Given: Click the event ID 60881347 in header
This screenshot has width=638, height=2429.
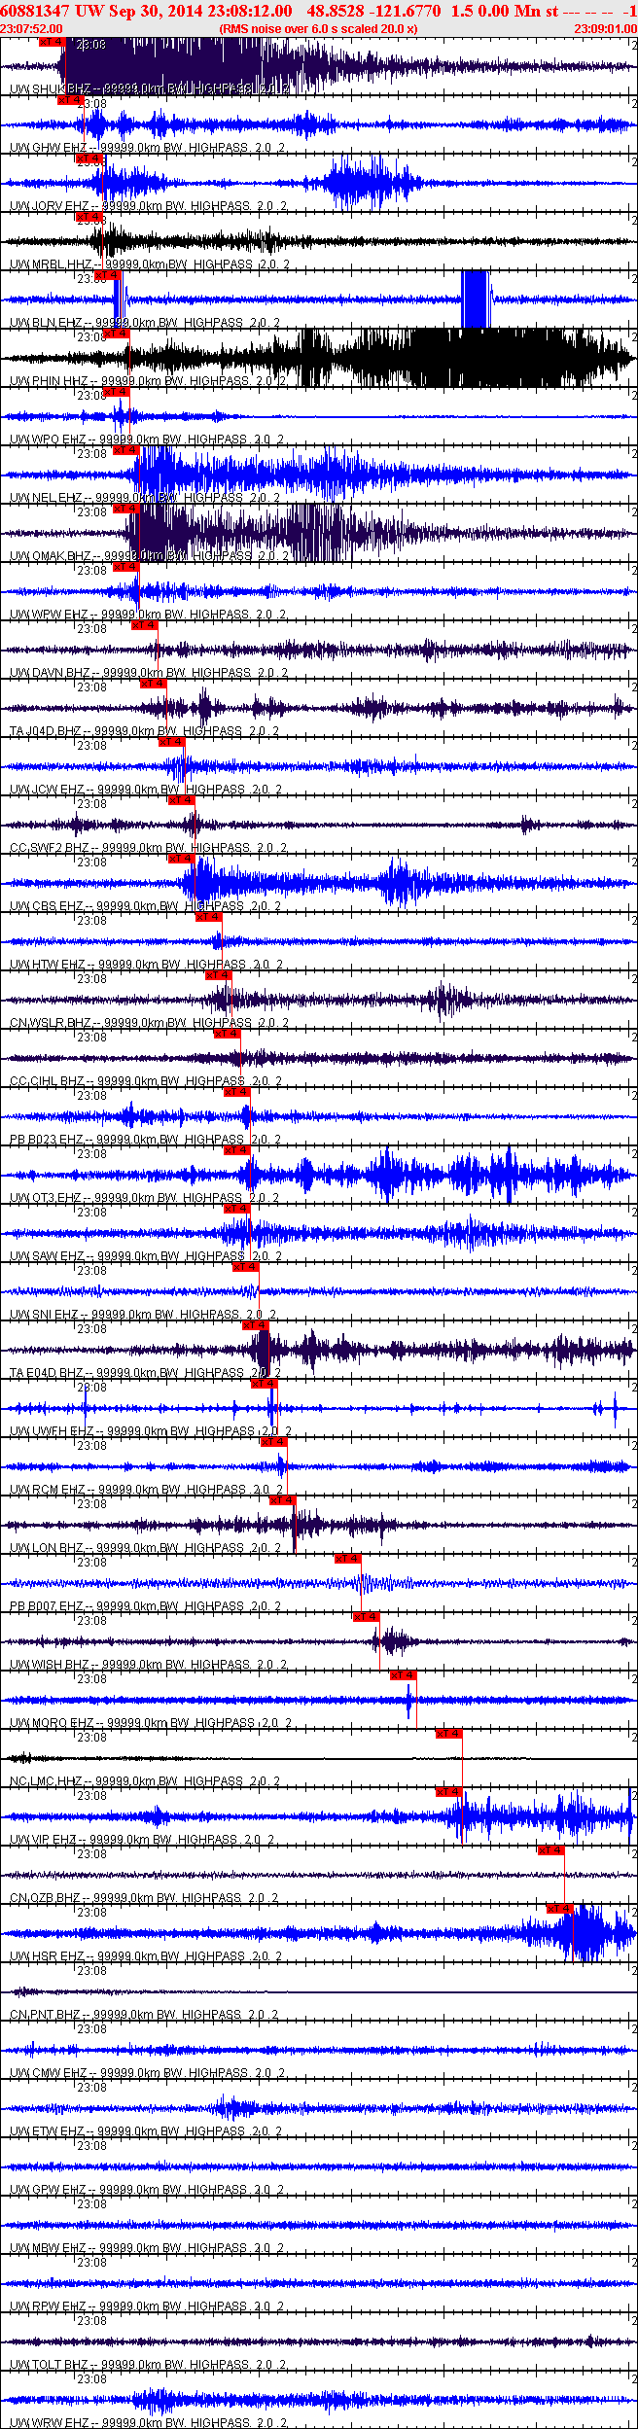Looking at the screenshot, I should tap(35, 11).
